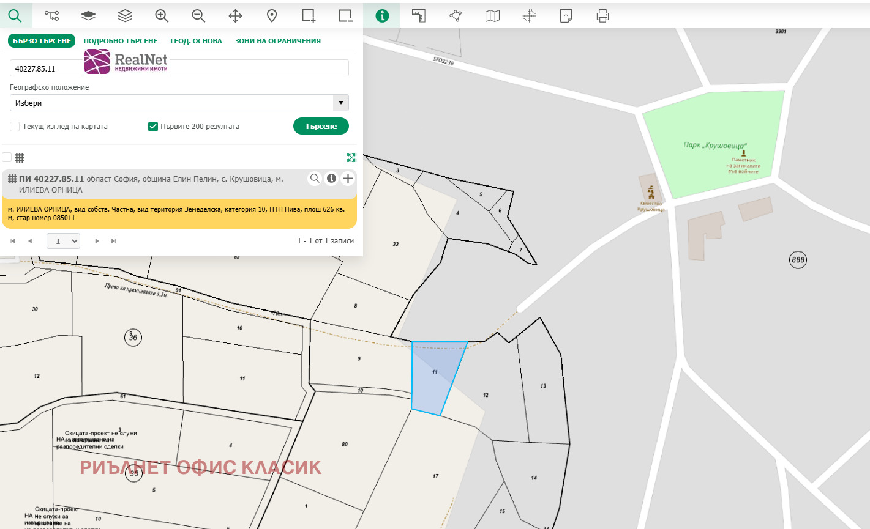
Task: Click the info tool on the right toolbar
Action: 383,16
